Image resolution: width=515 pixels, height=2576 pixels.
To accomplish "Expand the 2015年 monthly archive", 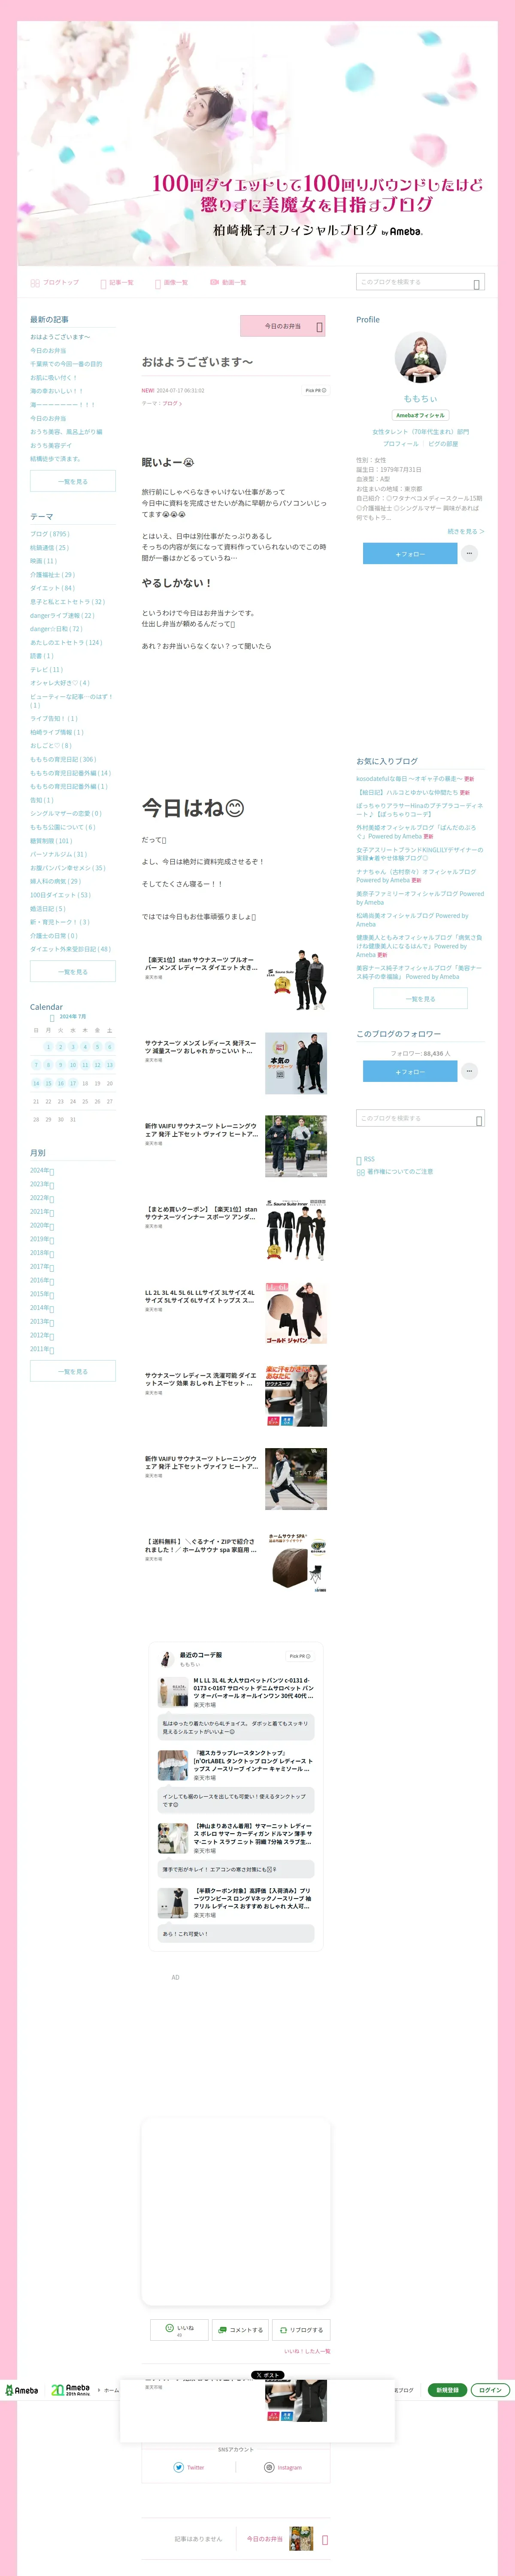I will tap(42, 1294).
